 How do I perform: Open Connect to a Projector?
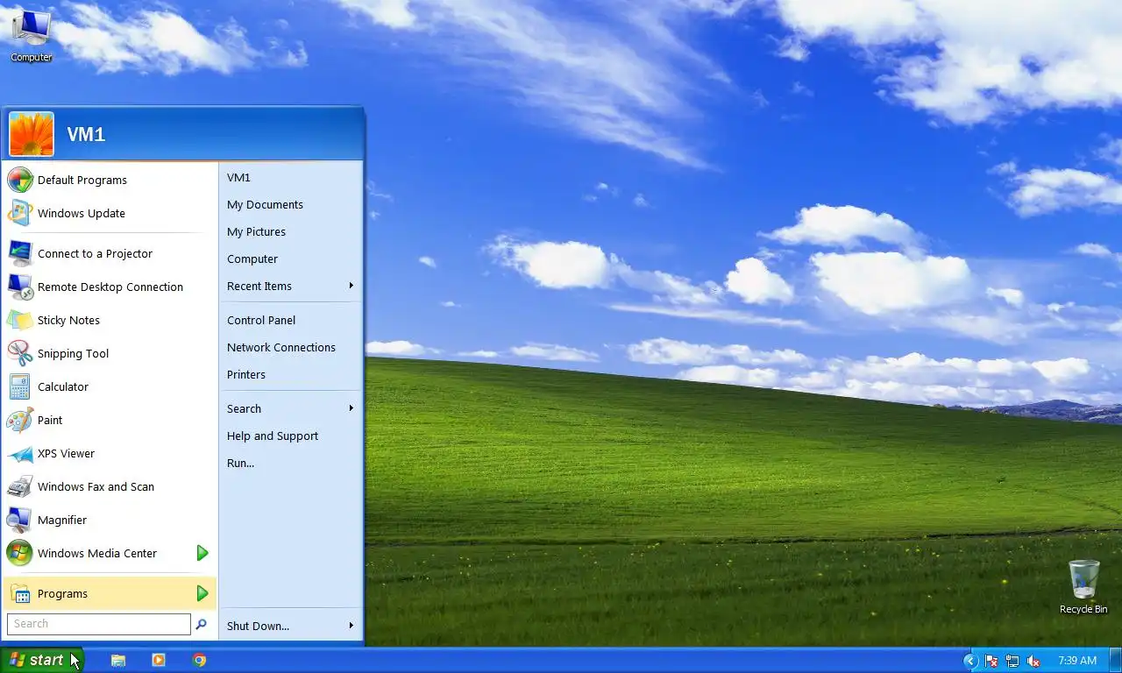(x=110, y=253)
